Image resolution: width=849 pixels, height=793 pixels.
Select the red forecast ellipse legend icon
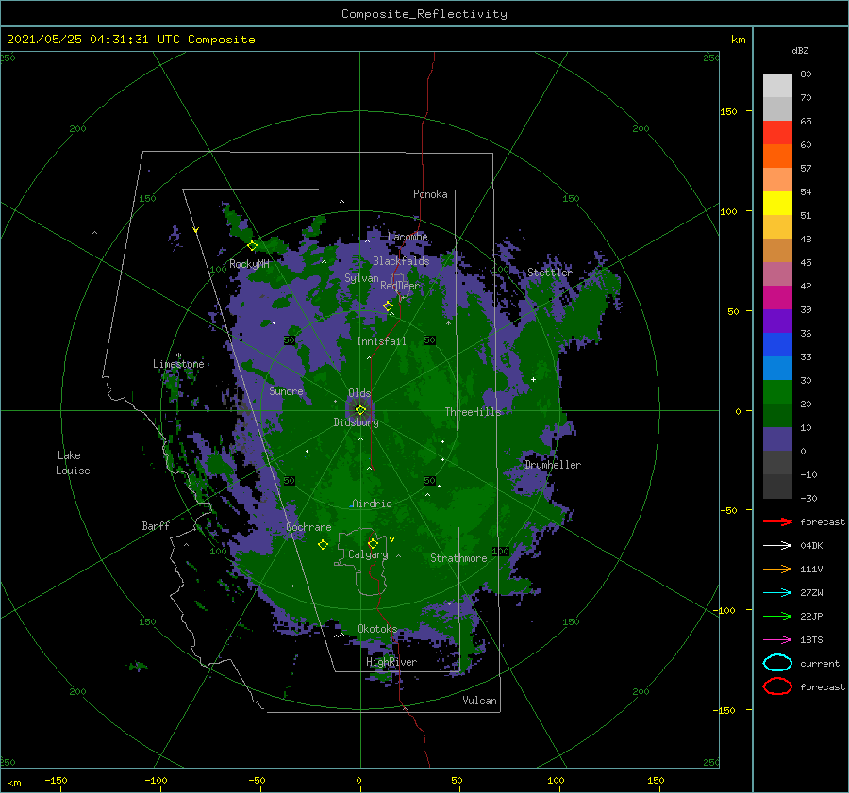(777, 686)
